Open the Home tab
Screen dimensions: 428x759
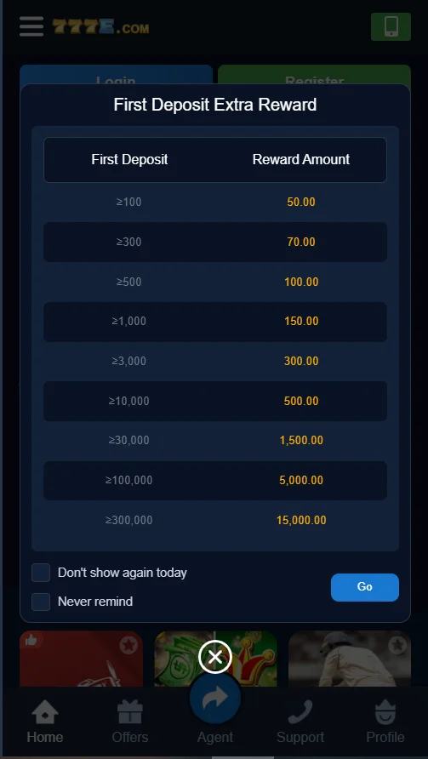pos(45,722)
